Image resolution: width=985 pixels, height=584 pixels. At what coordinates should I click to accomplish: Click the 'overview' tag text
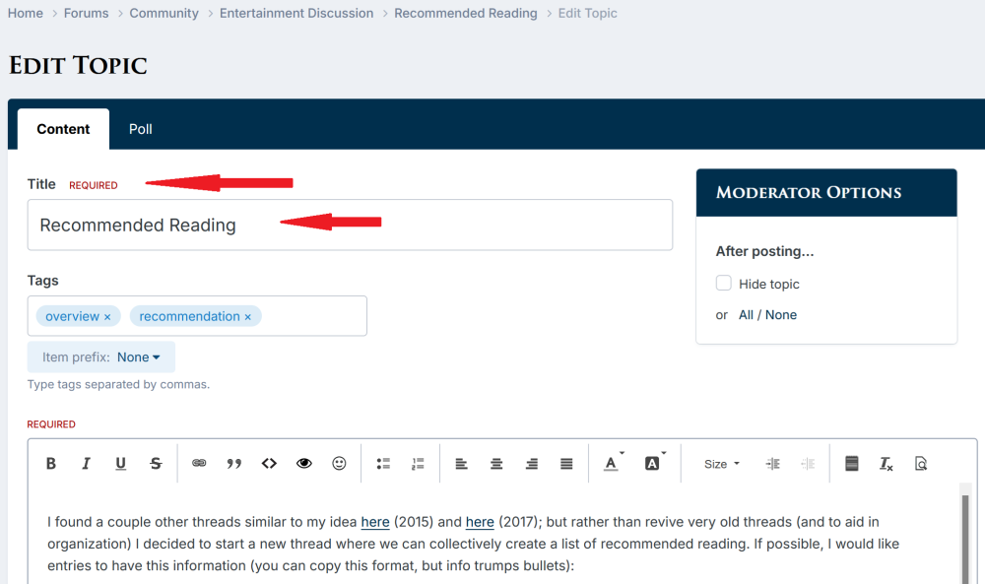(x=72, y=316)
